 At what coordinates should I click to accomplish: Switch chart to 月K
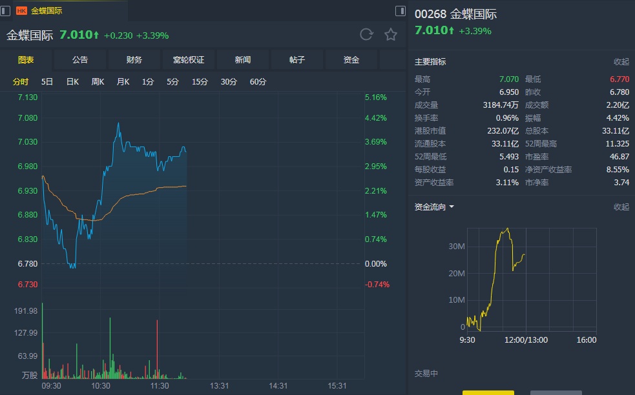pyautogui.click(x=123, y=82)
